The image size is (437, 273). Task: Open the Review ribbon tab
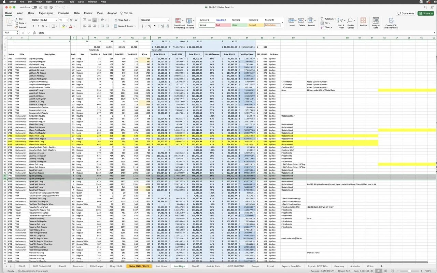(x=88, y=13)
